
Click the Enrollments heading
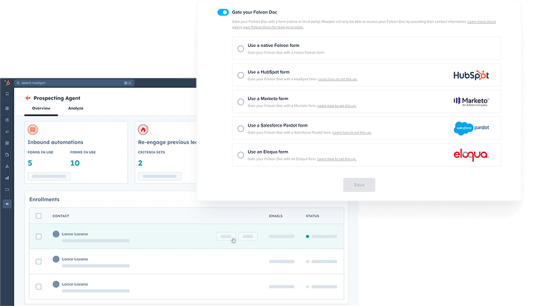point(44,199)
